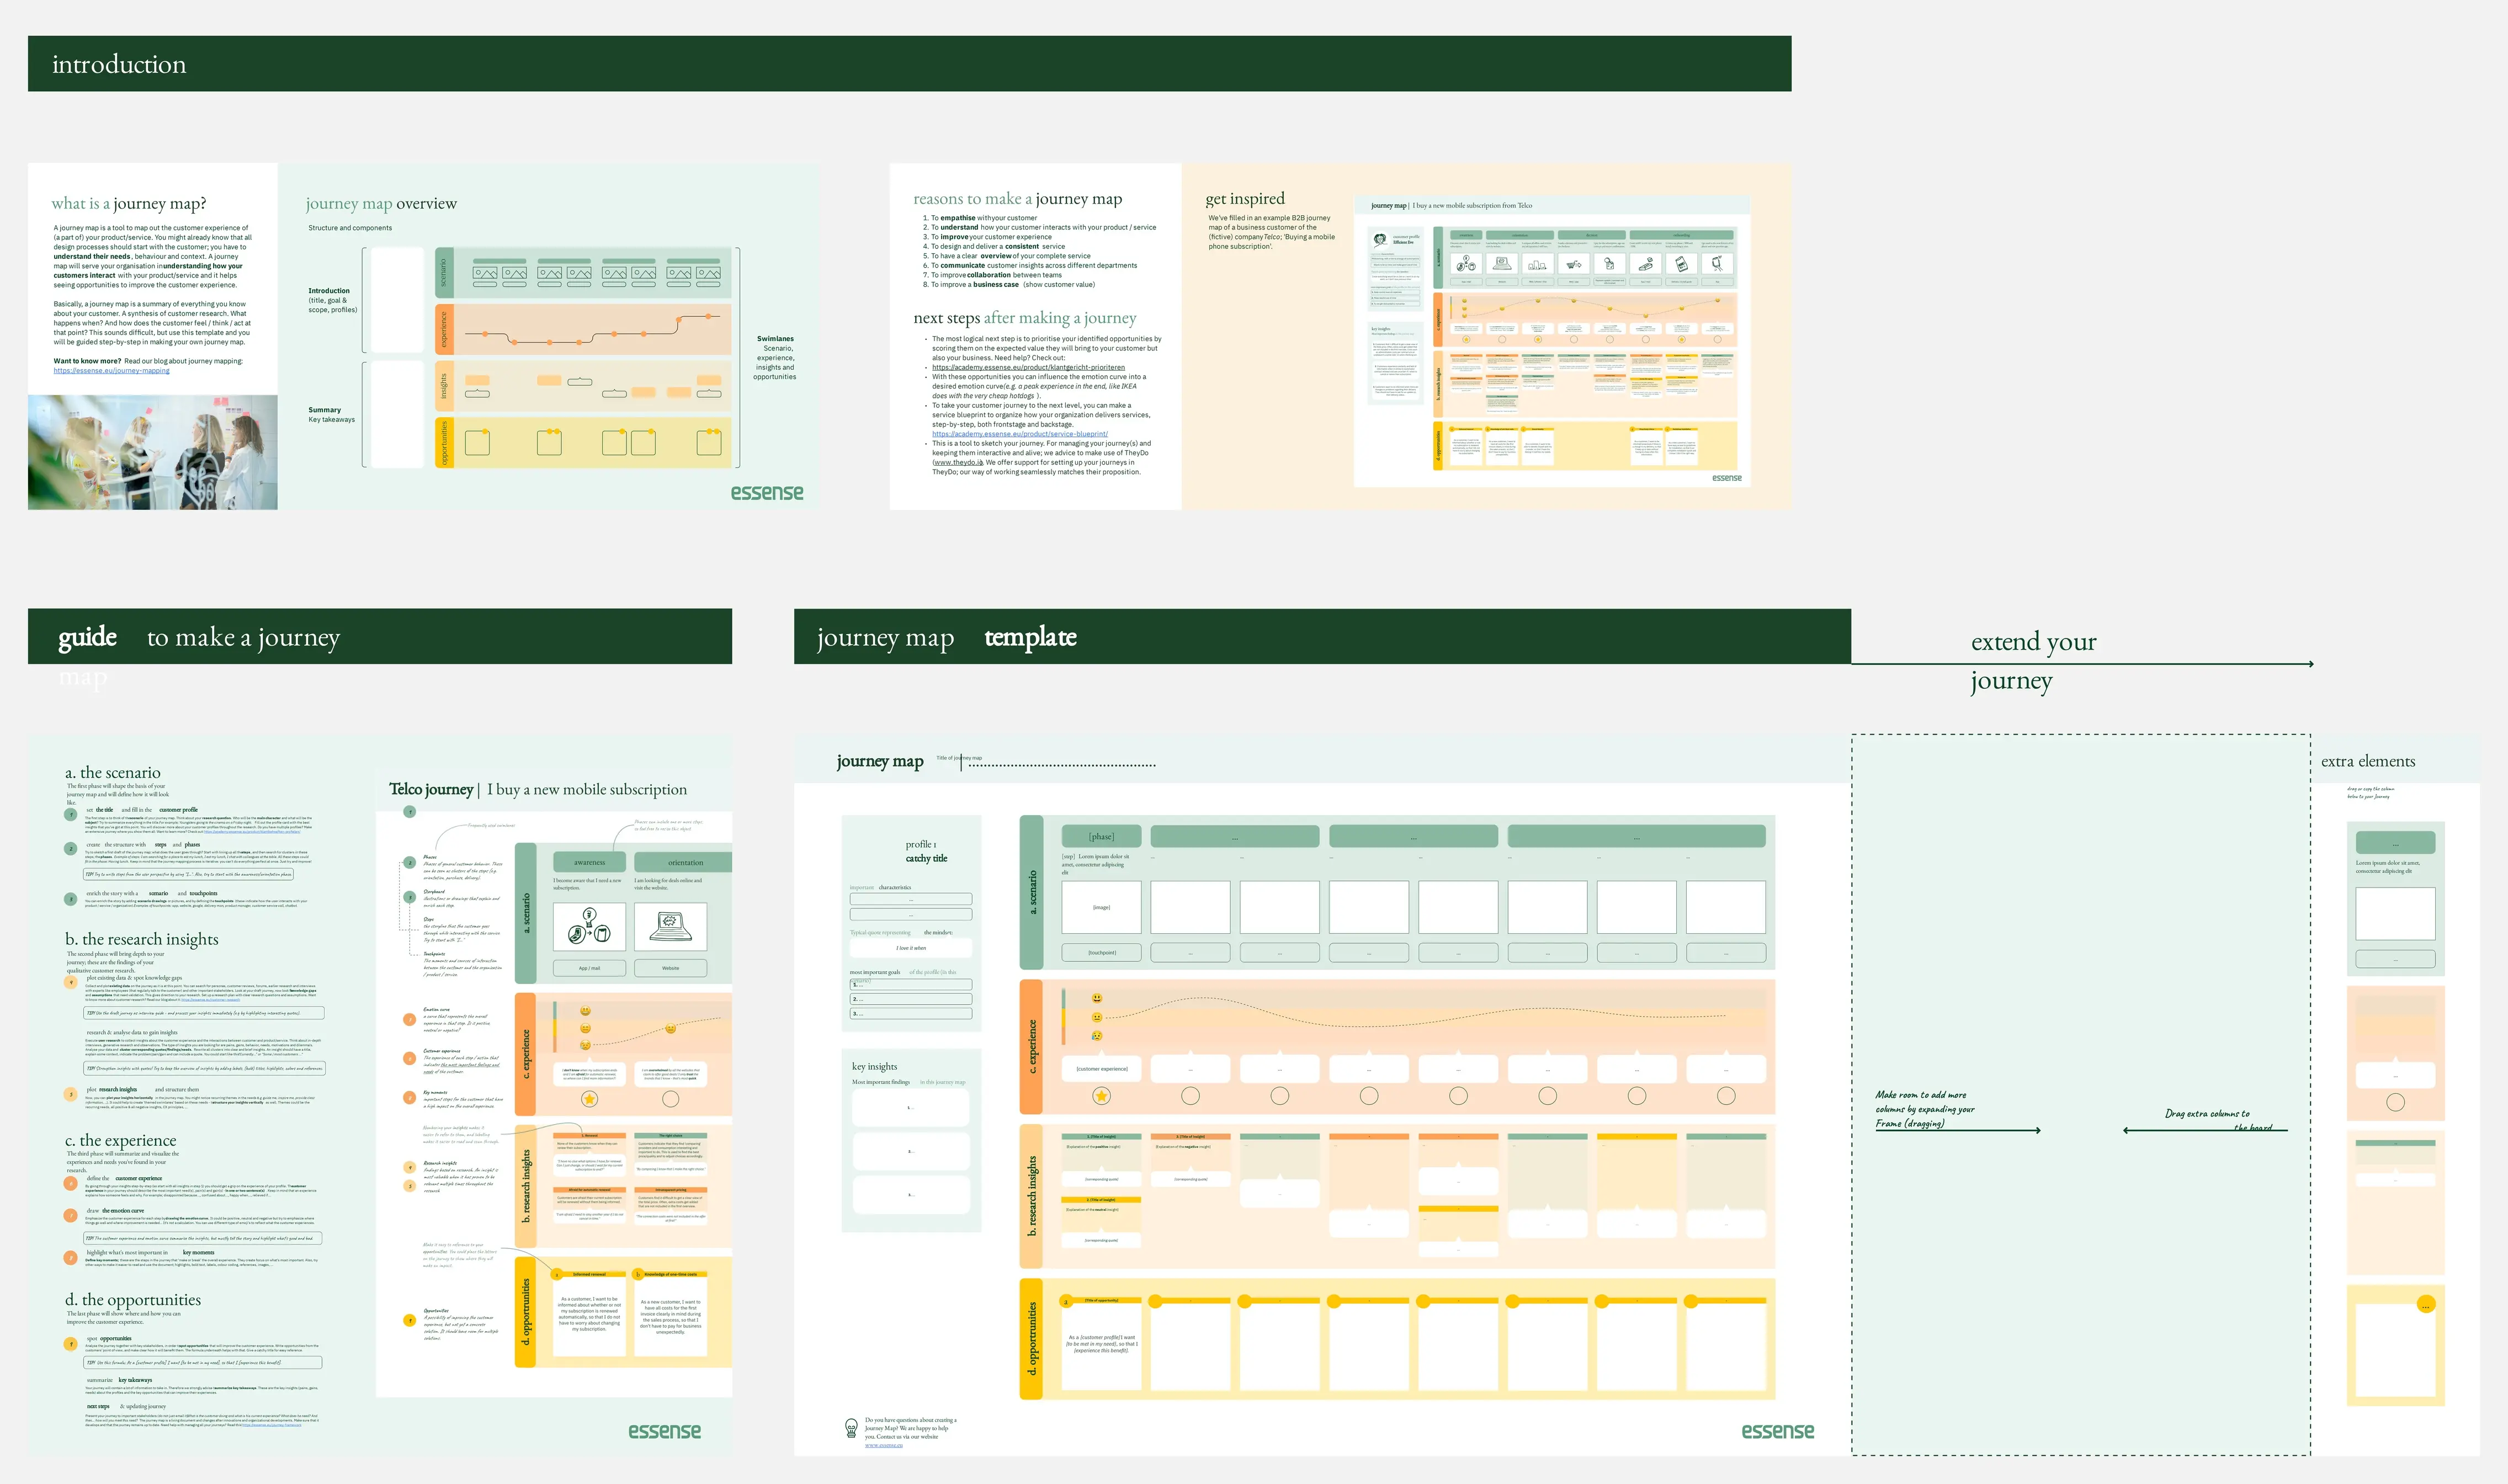This screenshot has height=1484, width=2508.
Task: Open the essense.eu/journey-mapping blog link
Action: tap(111, 371)
